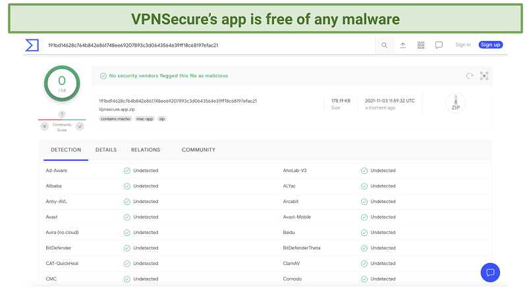Viewport: 531px width, 290px height.
Task: Switch to the RELATIONS tab
Action: pos(146,150)
